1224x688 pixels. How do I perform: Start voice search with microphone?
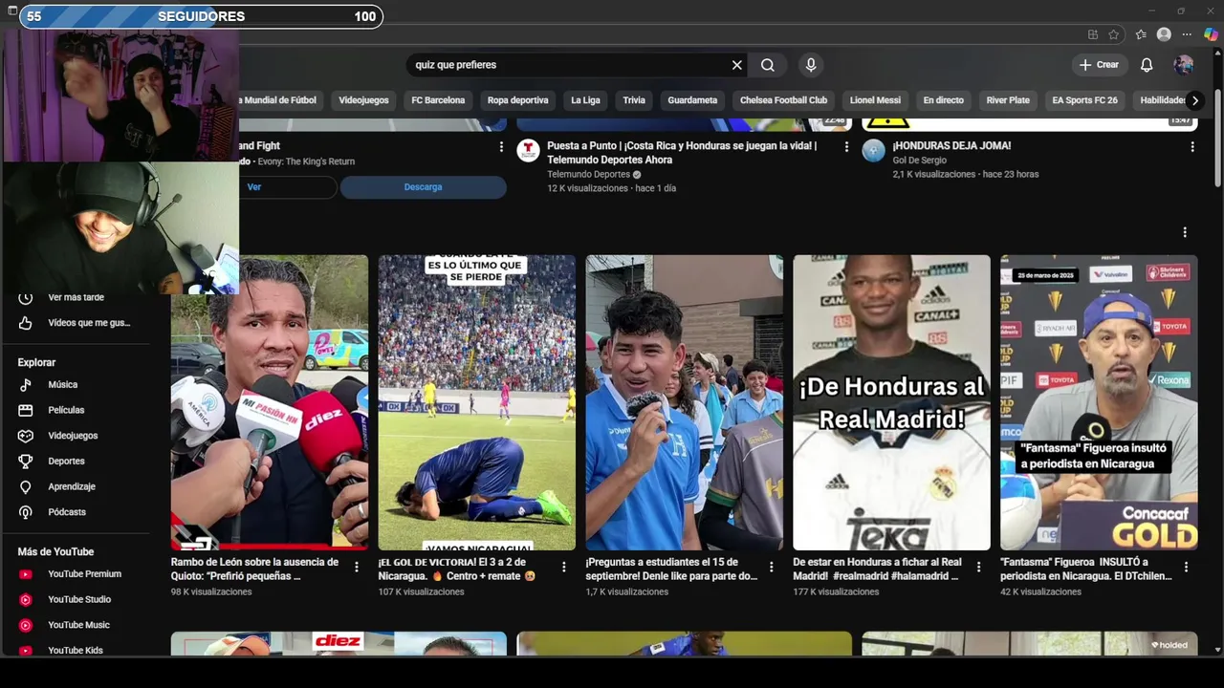pyautogui.click(x=811, y=65)
